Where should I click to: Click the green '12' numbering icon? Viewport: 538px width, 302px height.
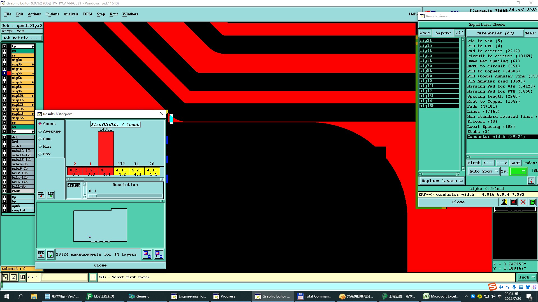tap(532, 202)
